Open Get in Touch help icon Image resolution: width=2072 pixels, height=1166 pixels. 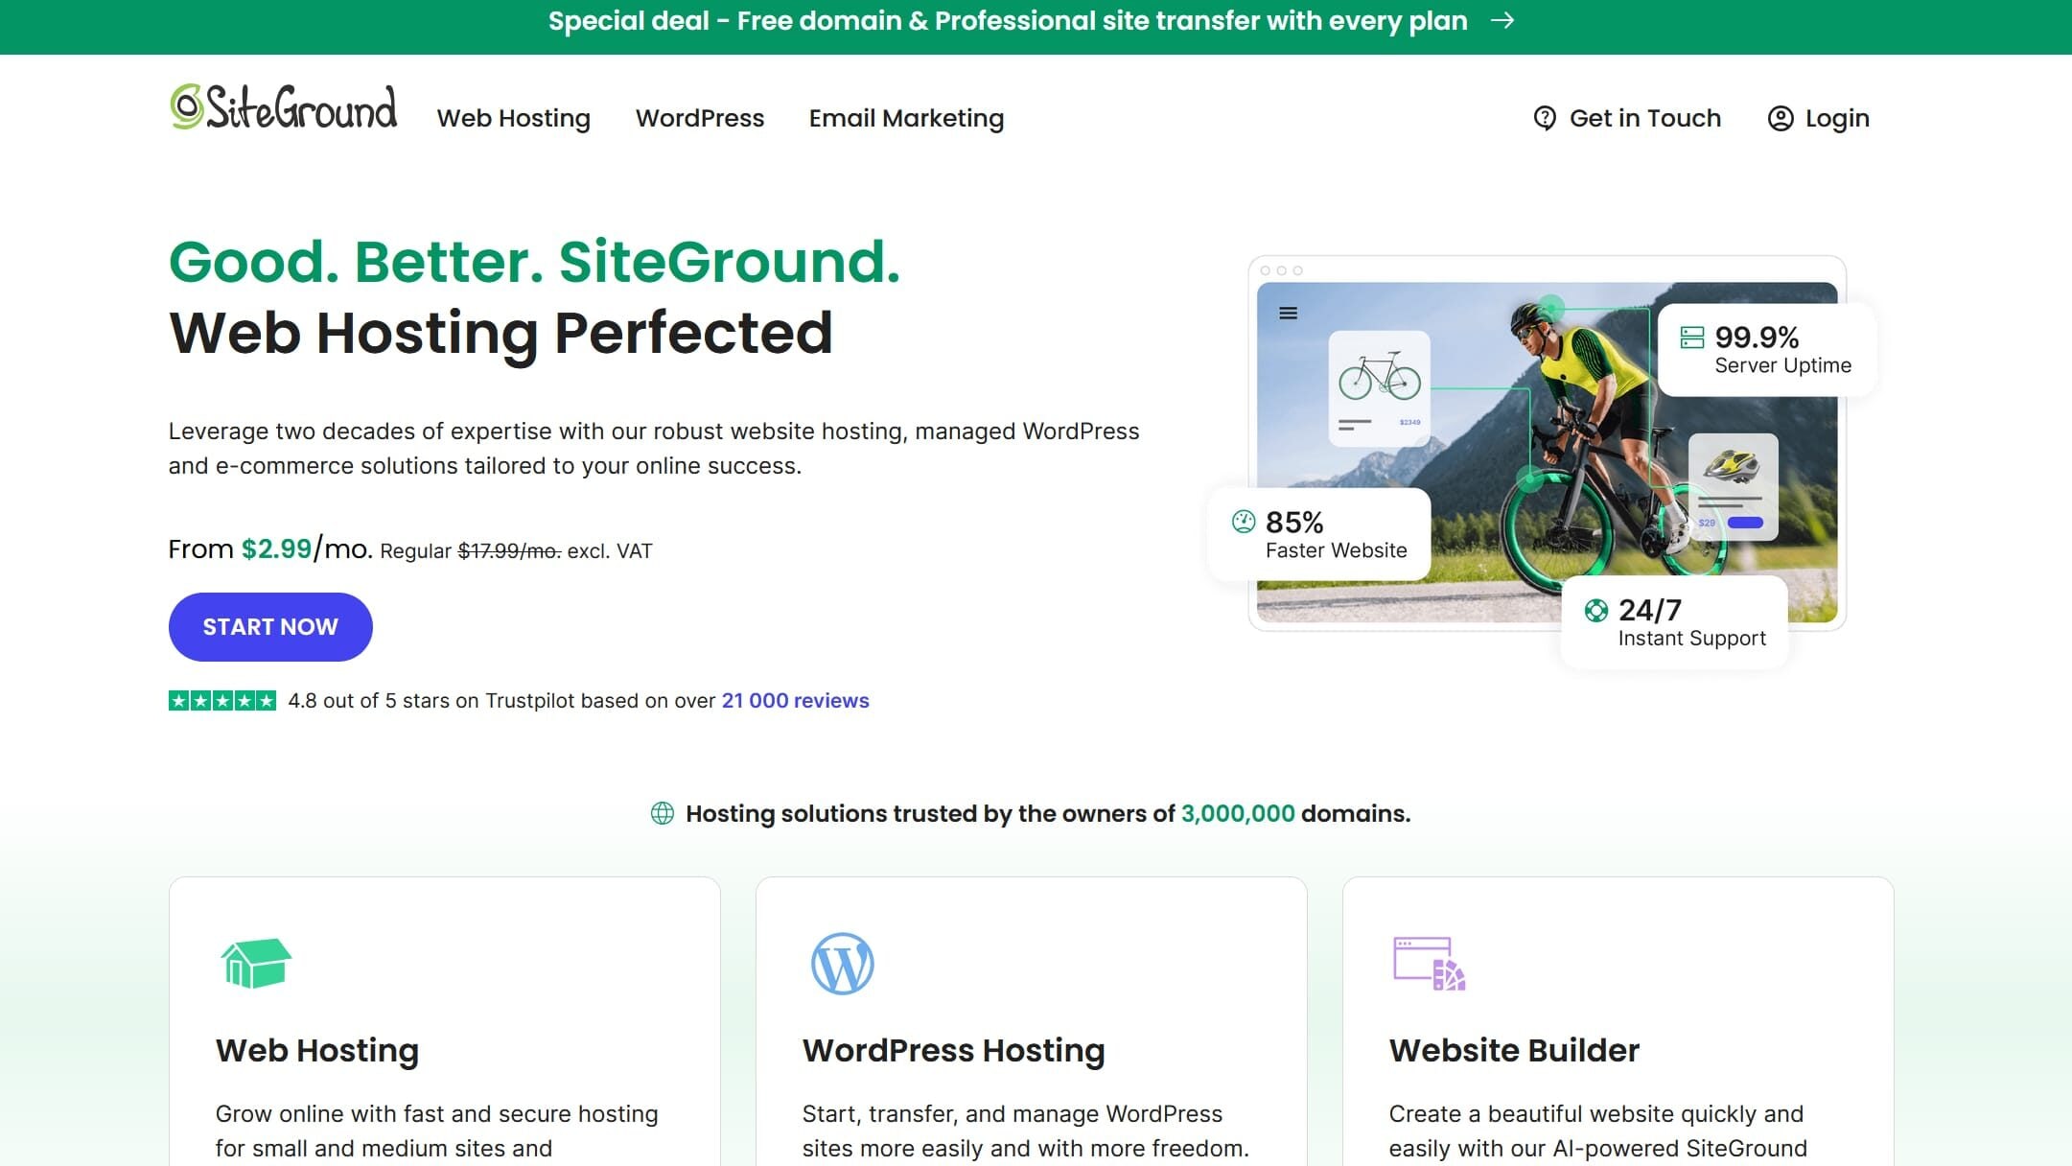pyautogui.click(x=1543, y=117)
